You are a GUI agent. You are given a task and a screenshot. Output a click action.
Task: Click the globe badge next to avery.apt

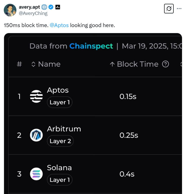coord(44,7)
